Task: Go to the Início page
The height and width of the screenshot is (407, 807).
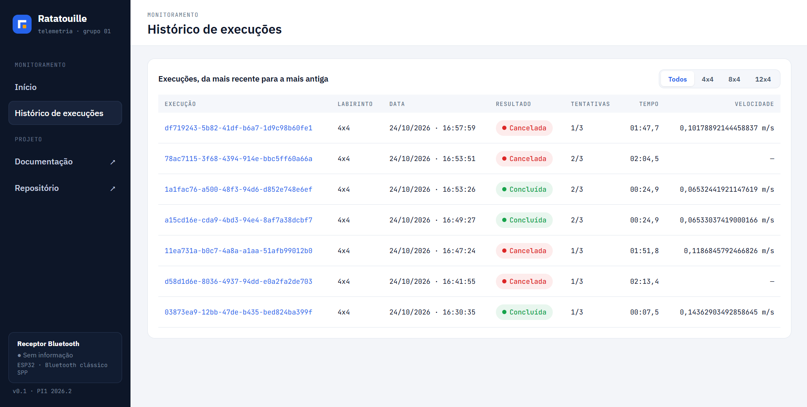Action: coord(65,87)
